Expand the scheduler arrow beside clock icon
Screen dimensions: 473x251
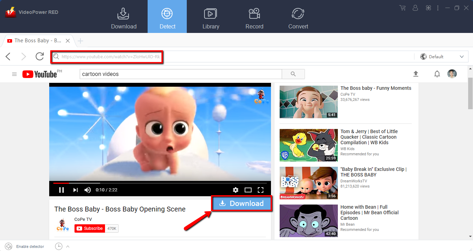tap(68, 246)
